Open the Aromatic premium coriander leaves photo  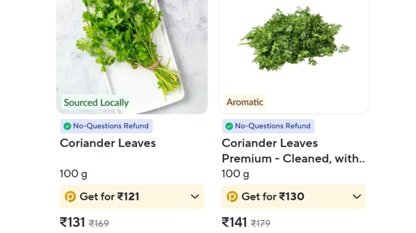click(x=294, y=41)
